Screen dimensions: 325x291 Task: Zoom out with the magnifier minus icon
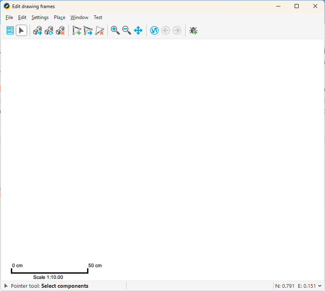pyautogui.click(x=127, y=30)
